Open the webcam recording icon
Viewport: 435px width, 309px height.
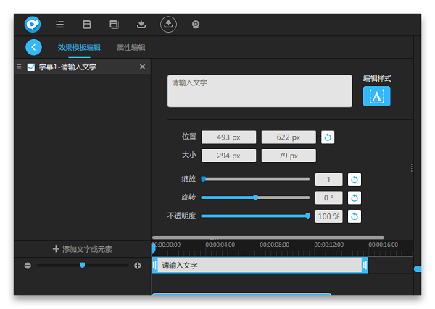[x=196, y=24]
